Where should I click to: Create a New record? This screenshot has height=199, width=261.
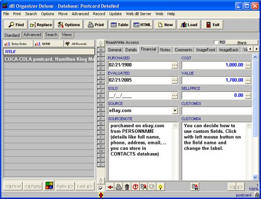pos(165,25)
